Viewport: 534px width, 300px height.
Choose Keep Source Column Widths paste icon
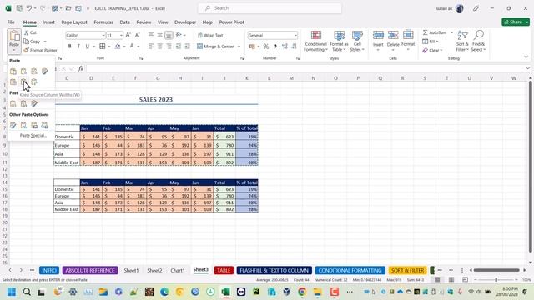pos(23,82)
